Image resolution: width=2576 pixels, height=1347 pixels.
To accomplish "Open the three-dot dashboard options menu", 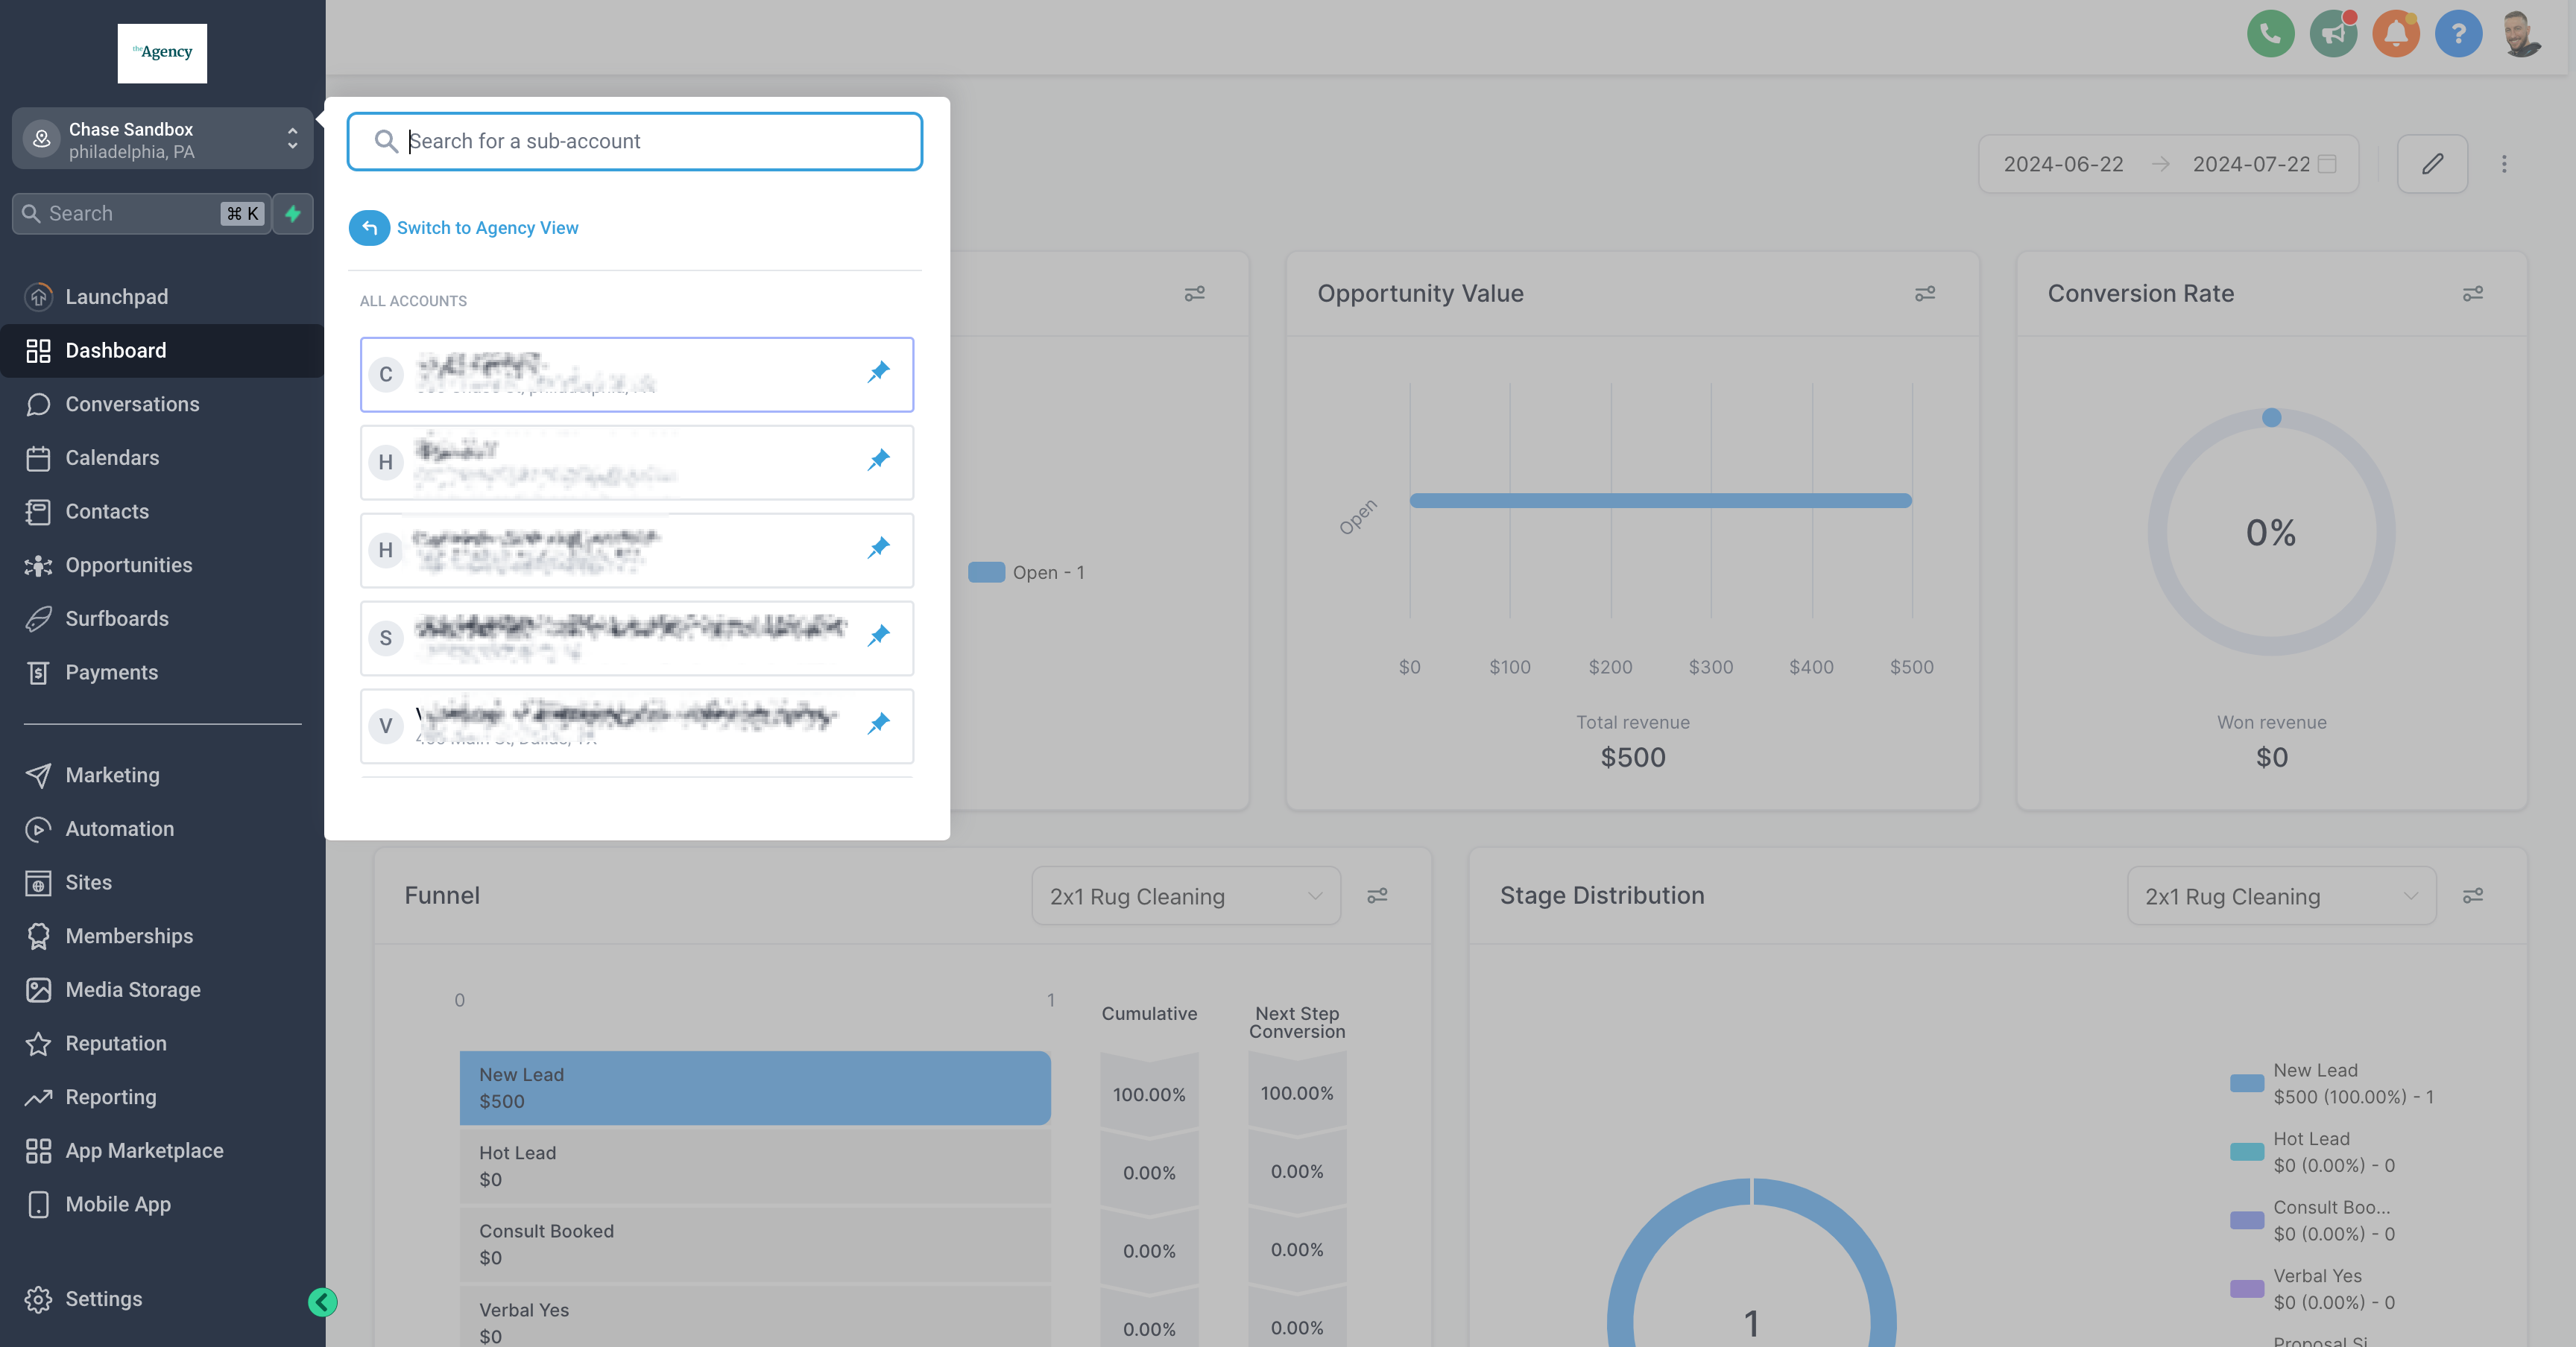I will (x=2504, y=164).
